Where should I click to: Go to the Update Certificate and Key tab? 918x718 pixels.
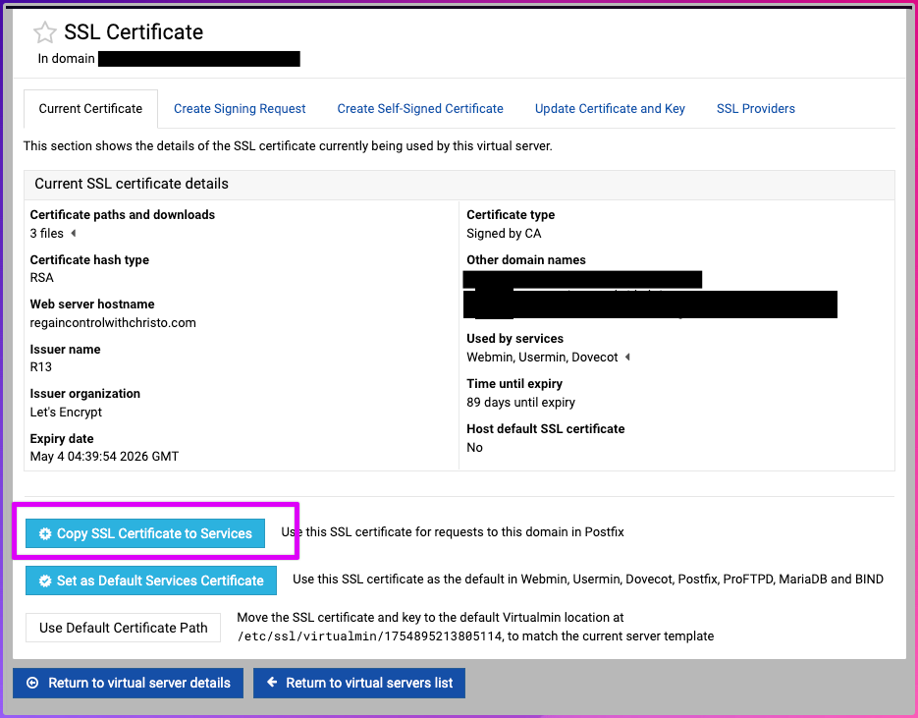tap(609, 109)
